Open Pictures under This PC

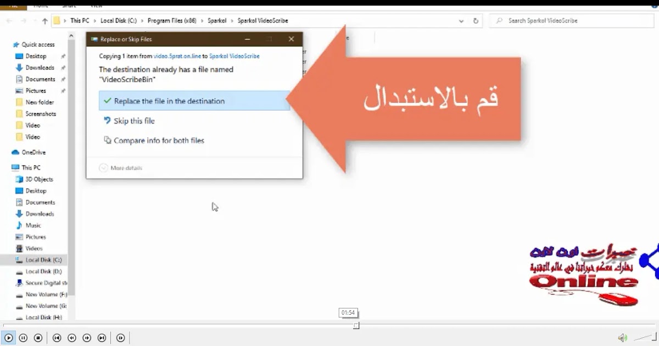tap(36, 237)
